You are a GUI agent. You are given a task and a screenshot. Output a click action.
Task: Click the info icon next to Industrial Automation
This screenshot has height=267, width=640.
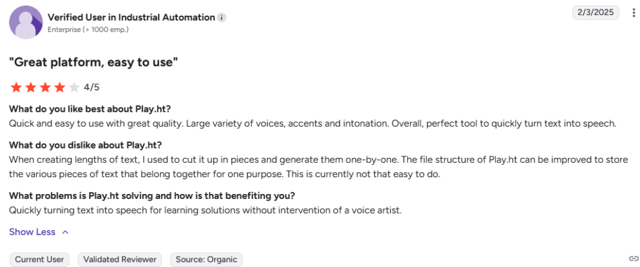[x=222, y=17]
